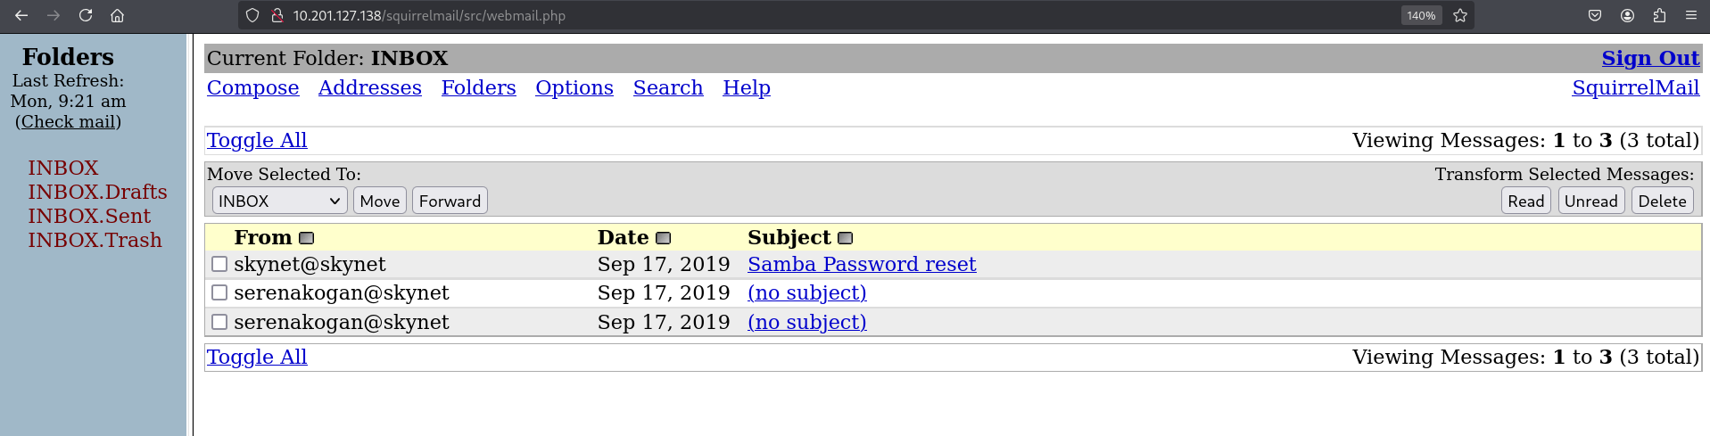Open the Compose menu link

[252, 87]
